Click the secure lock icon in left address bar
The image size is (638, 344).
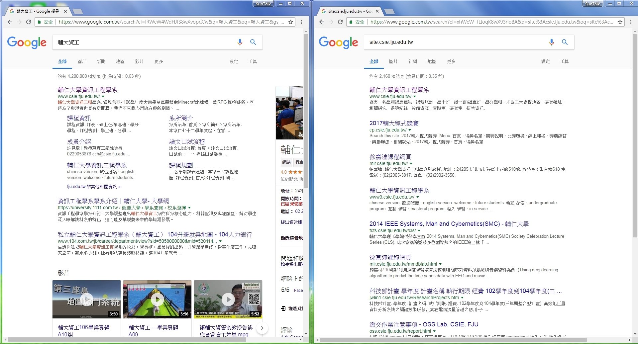[x=39, y=22]
